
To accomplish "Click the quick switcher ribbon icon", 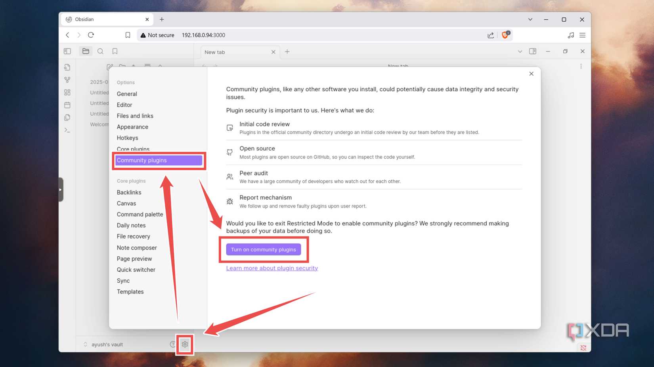I will click(67, 67).
